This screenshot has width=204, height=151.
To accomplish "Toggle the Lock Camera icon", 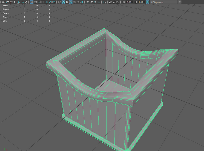I will (7, 2).
